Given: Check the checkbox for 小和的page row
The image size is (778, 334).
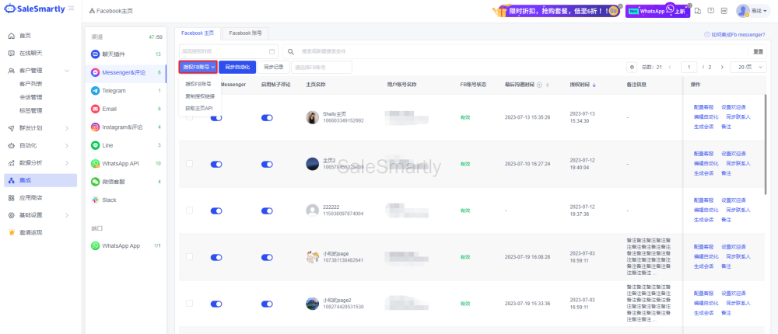Looking at the screenshot, I should [x=189, y=256].
